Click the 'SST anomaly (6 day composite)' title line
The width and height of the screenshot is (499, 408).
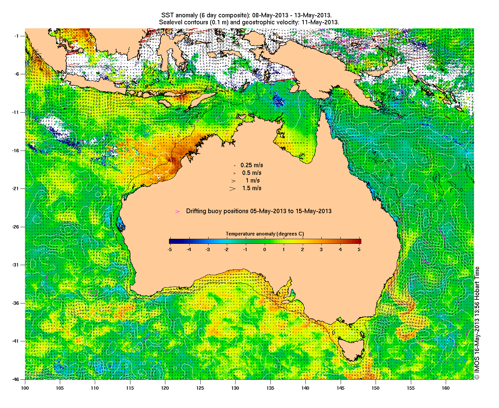pyautogui.click(x=246, y=15)
